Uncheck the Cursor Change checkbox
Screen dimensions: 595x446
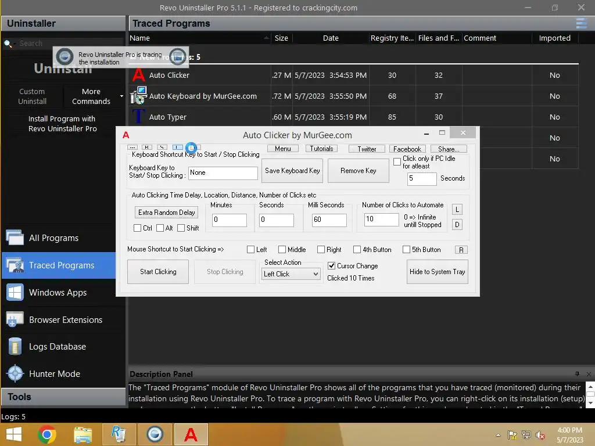tap(331, 266)
